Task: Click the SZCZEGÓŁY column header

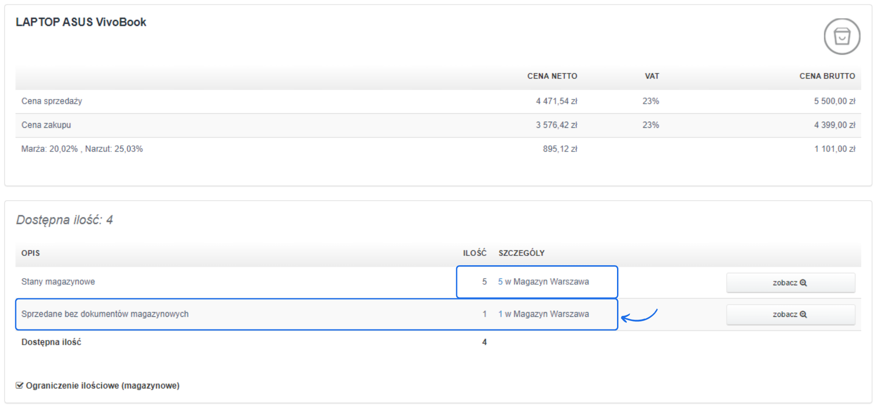Action: pyautogui.click(x=521, y=253)
